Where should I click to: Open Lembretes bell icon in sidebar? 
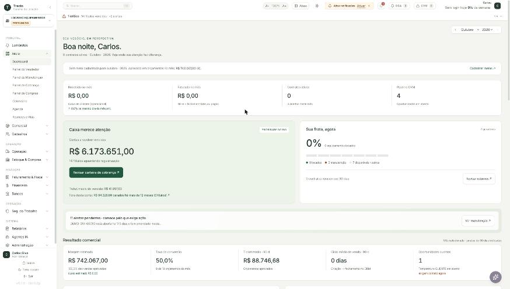pyautogui.click(x=8, y=45)
